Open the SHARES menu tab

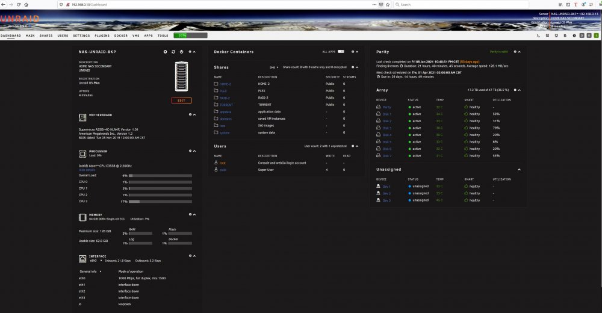coord(46,36)
